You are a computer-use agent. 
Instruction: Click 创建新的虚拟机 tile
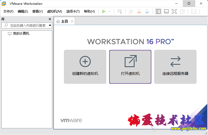85,67
